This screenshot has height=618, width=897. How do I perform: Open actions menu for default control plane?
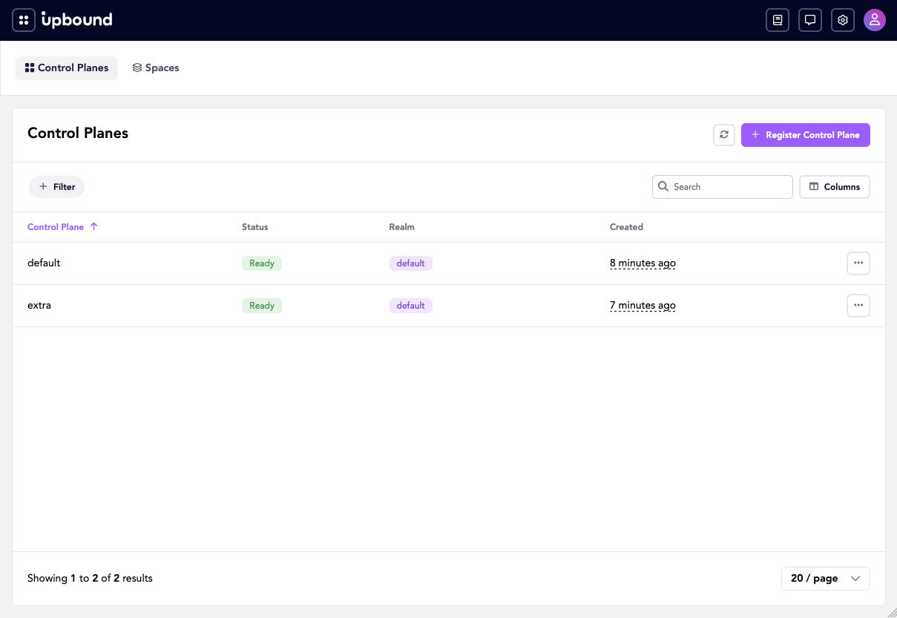tap(858, 263)
